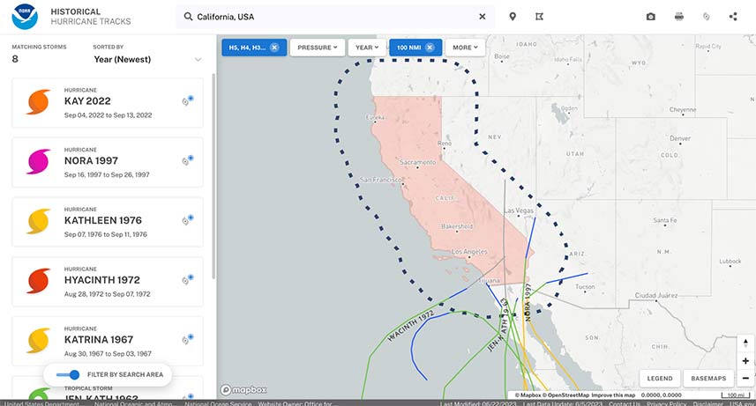Click the greyed-out storm detail icon in header

click(706, 17)
